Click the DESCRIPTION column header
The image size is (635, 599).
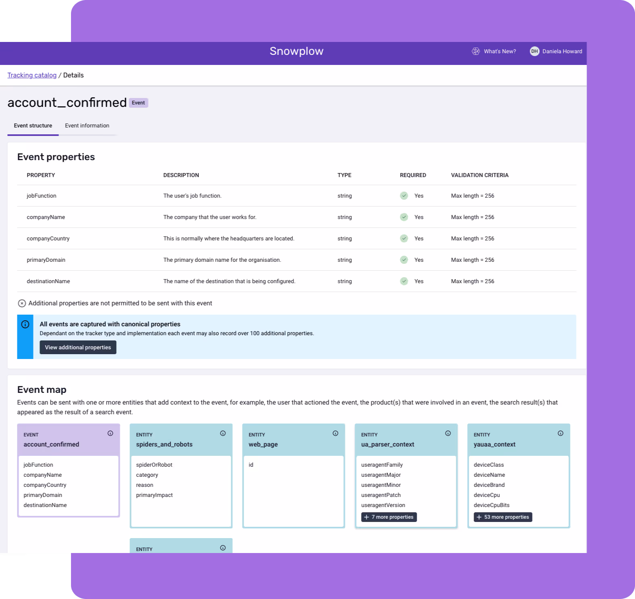(181, 175)
